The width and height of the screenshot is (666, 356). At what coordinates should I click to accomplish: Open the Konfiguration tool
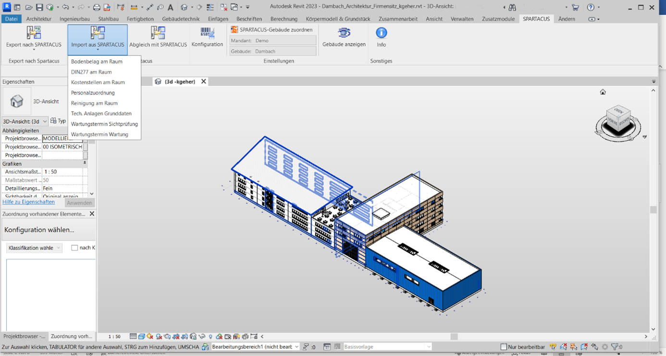coord(207,37)
